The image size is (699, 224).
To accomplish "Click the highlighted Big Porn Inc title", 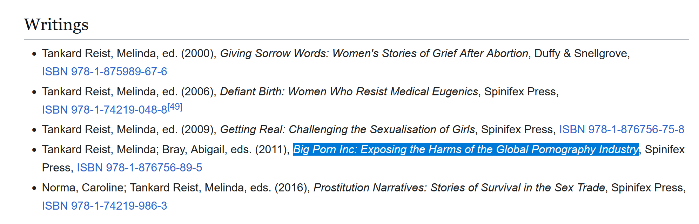I will [465, 149].
